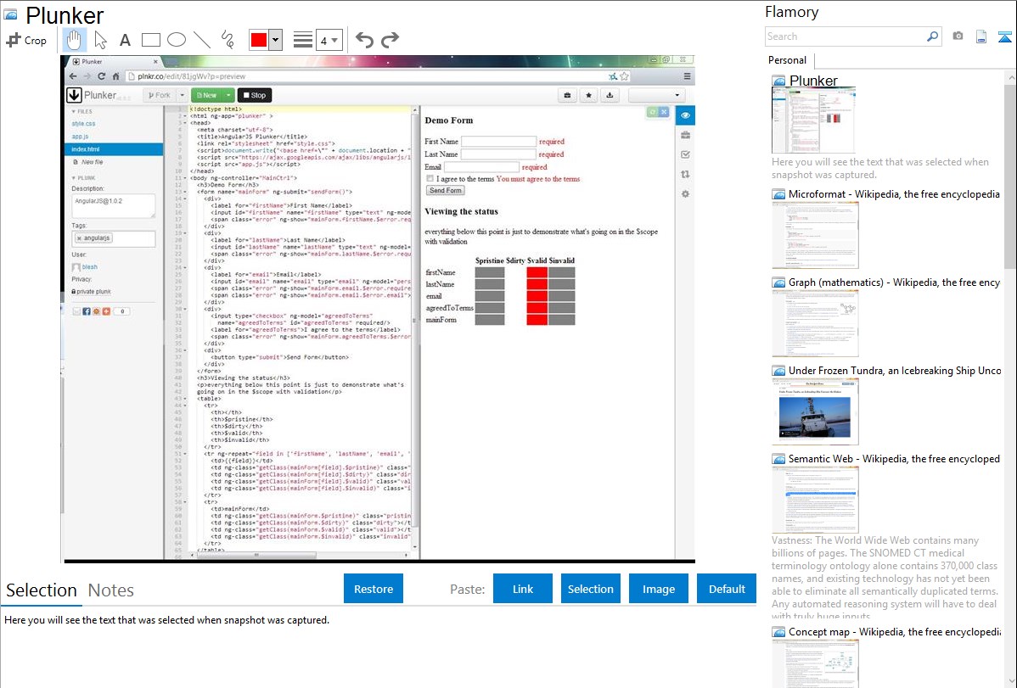Select the Crop tool
The image size is (1017, 688).
click(26, 40)
